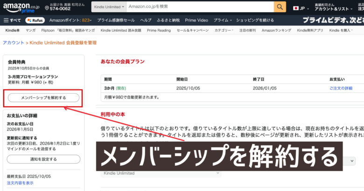Click the メンバーシップを解約する button
This screenshot has height=191, width=364.
point(43,98)
